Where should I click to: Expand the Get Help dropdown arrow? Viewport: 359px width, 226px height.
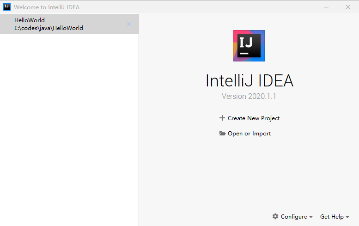click(x=347, y=217)
